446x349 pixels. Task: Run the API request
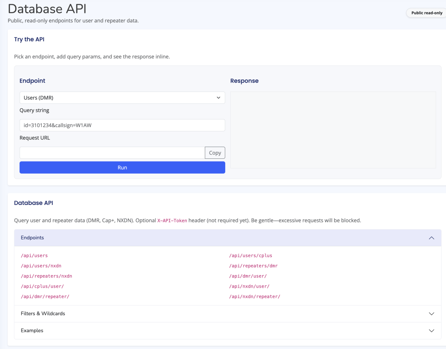click(122, 168)
